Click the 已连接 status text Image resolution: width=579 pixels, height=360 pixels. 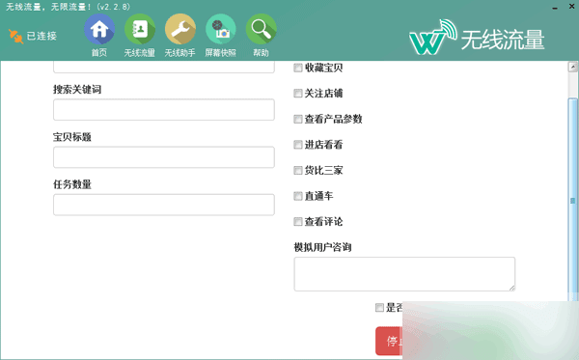pos(41,36)
